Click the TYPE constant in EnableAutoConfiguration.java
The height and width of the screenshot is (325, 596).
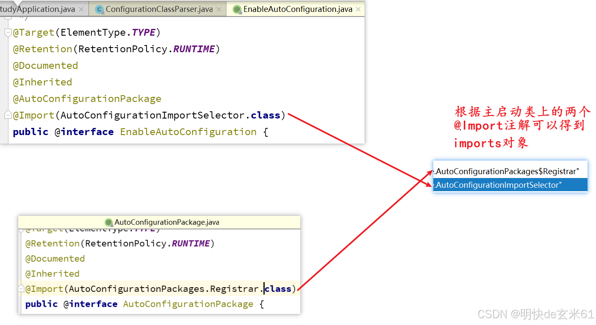tap(144, 33)
